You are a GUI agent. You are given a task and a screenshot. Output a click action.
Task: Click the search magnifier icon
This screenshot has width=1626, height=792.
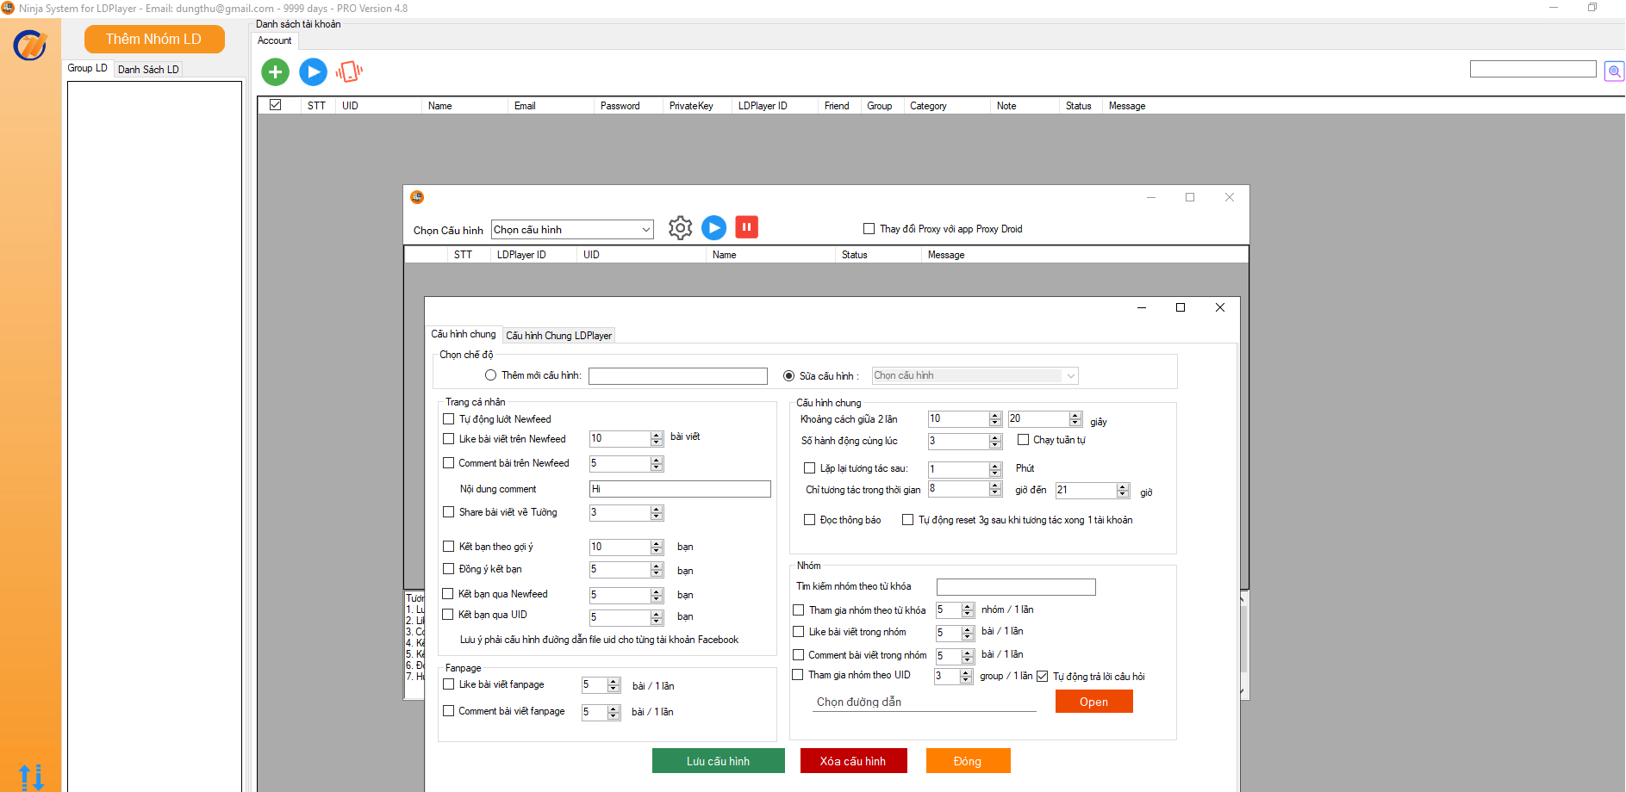[x=1614, y=71]
